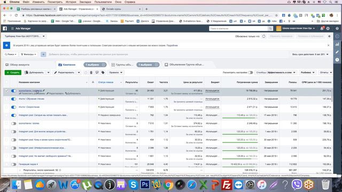Click the campaign search field in the header
342x192 pixels.
pyautogui.click(x=238, y=28)
